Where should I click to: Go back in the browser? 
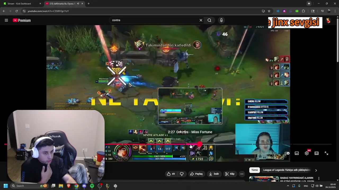pos(4,11)
